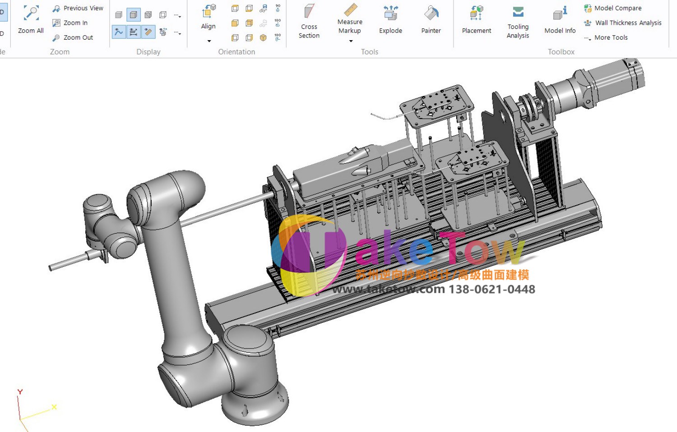
Task: Toggle Wireframe display mode
Action: pos(163,15)
